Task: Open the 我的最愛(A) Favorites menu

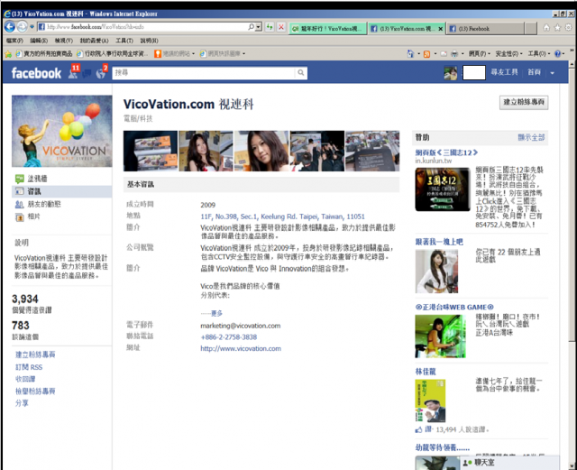Action: pos(94,41)
